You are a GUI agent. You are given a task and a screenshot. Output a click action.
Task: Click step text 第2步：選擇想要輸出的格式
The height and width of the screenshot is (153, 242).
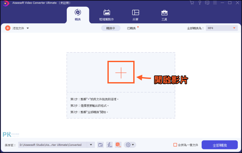tap(89, 106)
